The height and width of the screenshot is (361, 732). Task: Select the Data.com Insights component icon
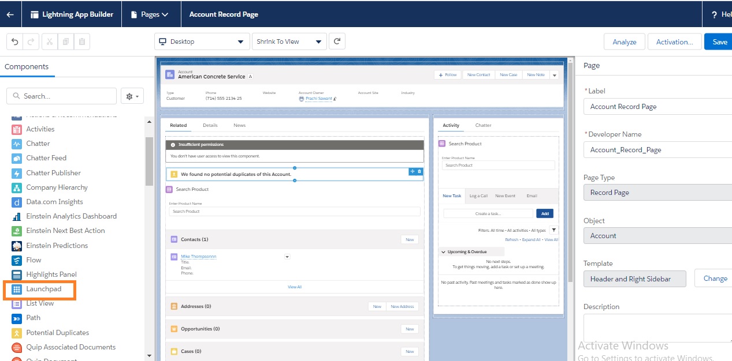(16, 202)
